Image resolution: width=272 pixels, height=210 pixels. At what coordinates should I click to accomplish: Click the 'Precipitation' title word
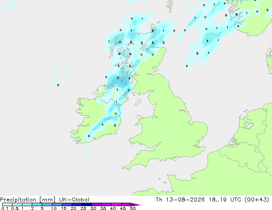[x=18, y=200]
